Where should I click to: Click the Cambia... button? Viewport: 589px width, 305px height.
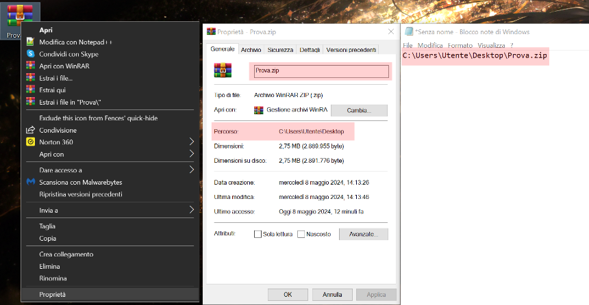coord(359,110)
